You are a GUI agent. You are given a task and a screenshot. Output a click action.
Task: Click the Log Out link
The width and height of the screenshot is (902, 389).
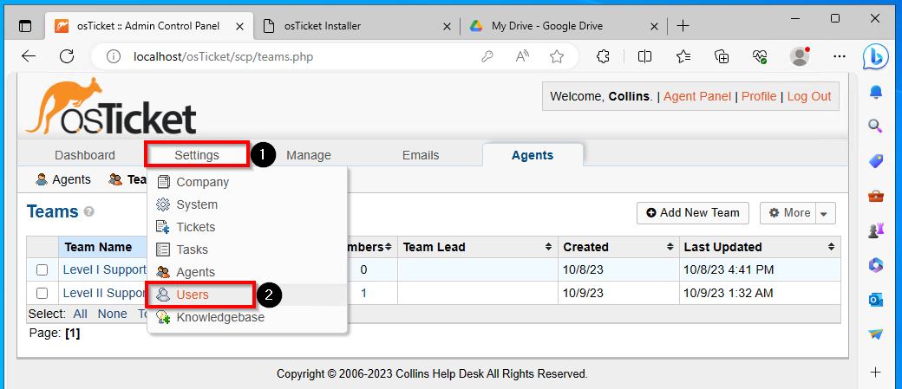coord(809,96)
